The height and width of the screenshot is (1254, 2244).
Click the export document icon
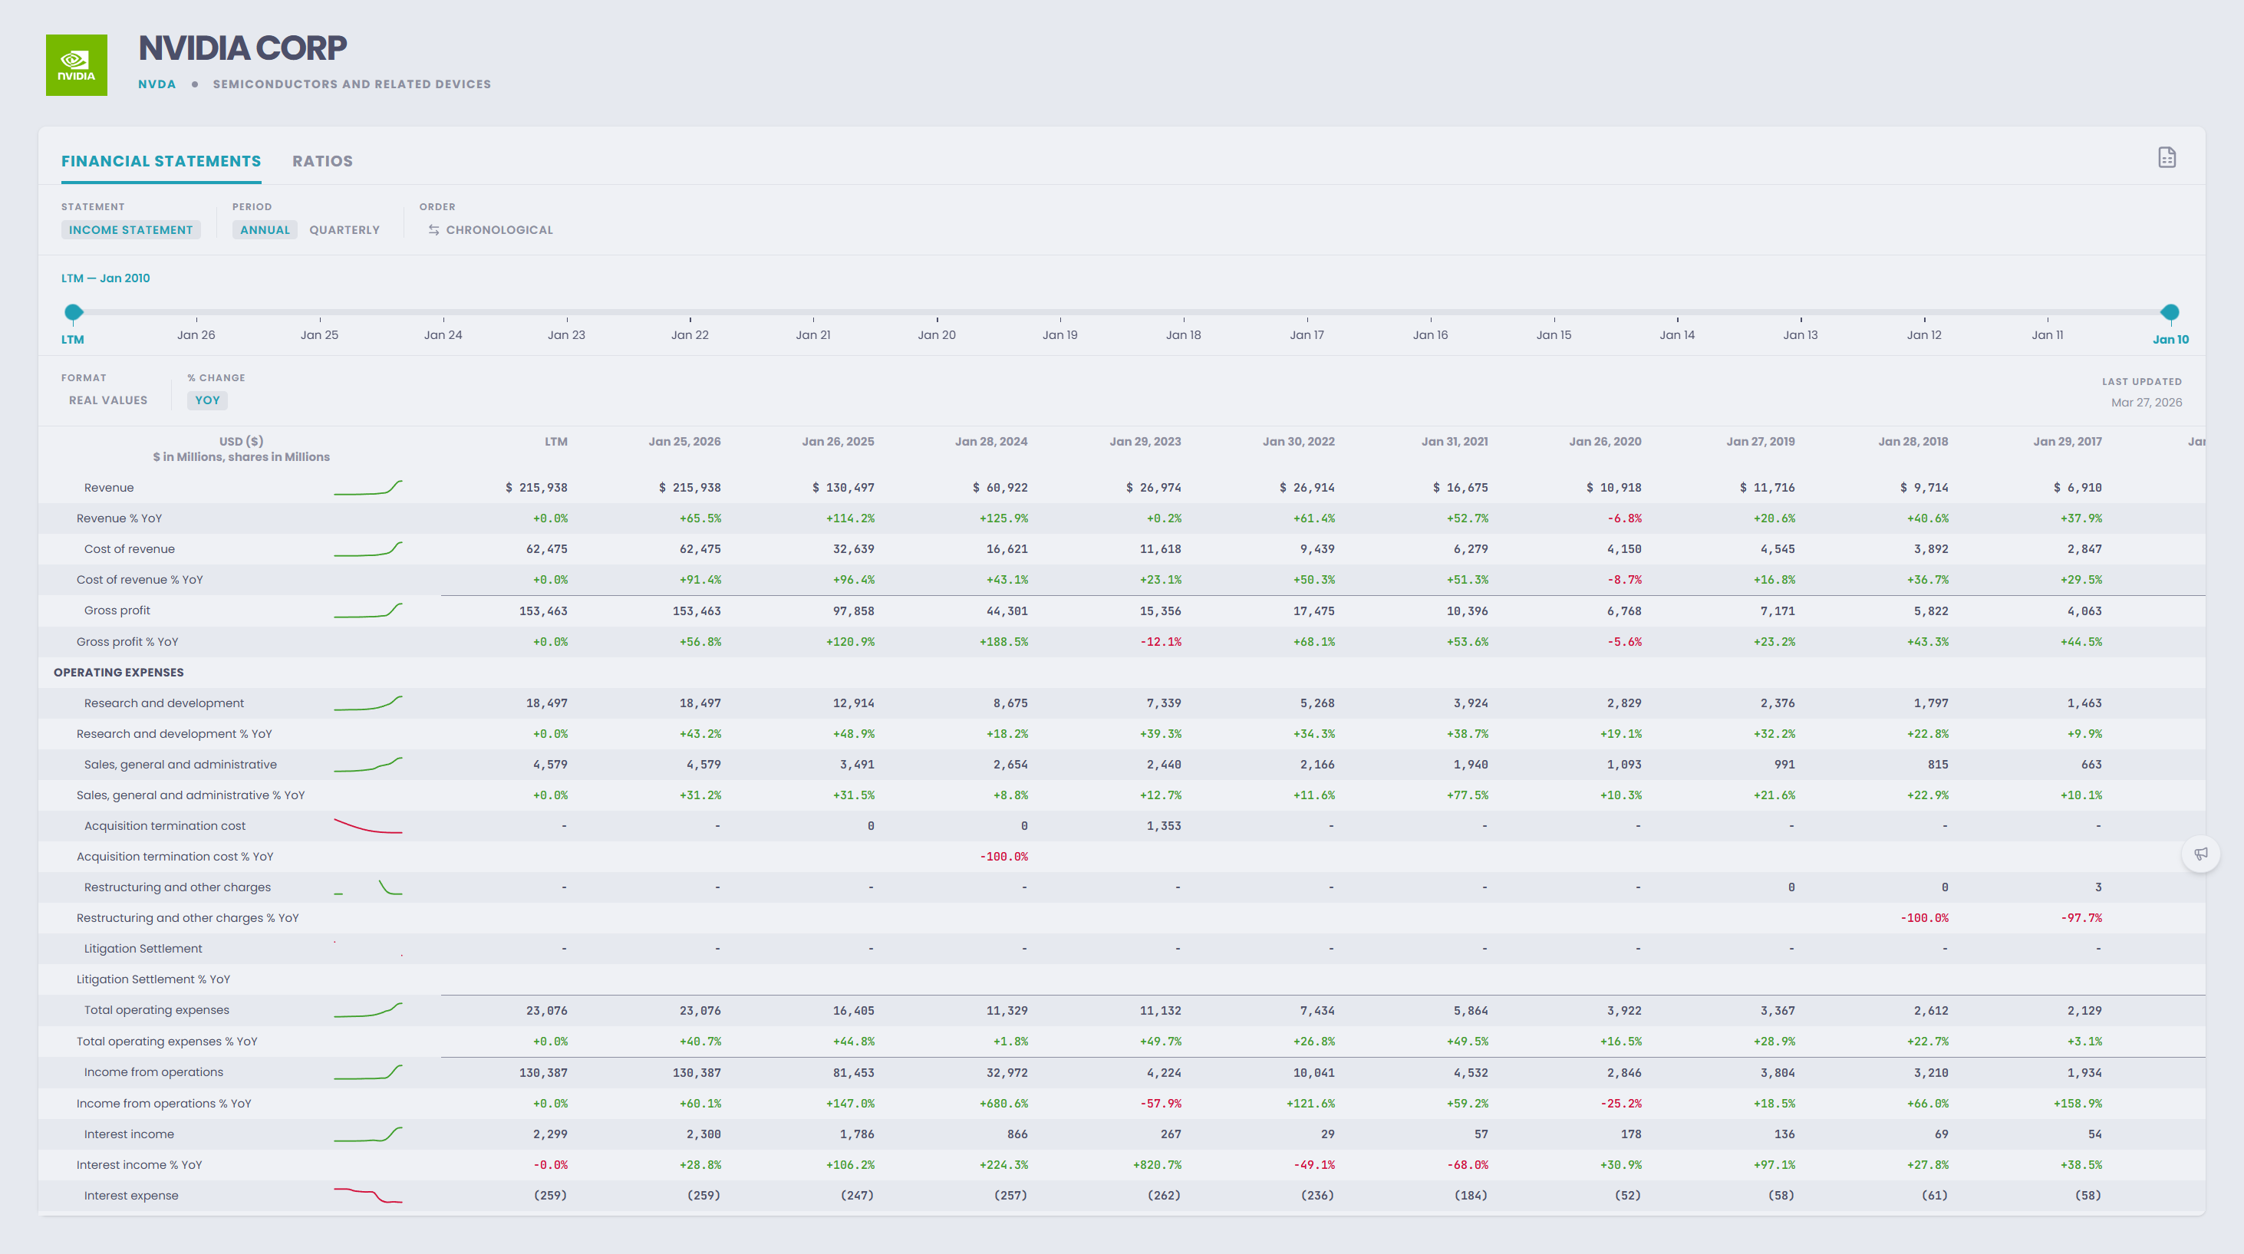click(x=2167, y=158)
